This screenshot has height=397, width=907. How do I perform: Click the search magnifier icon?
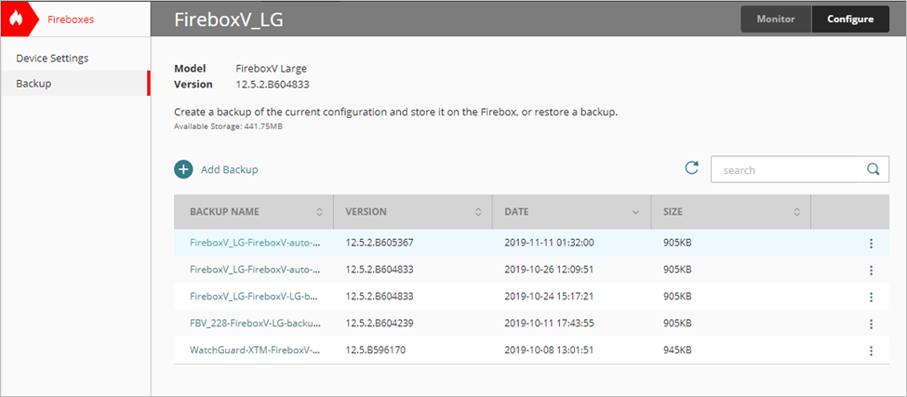(x=873, y=169)
